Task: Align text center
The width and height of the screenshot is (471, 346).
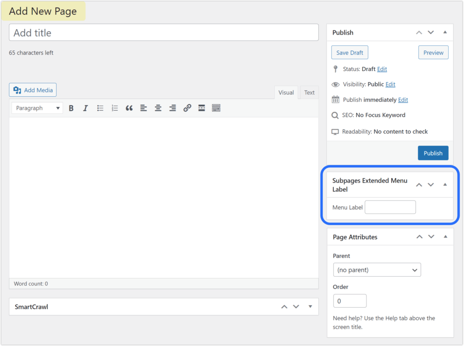Action: tap(158, 107)
